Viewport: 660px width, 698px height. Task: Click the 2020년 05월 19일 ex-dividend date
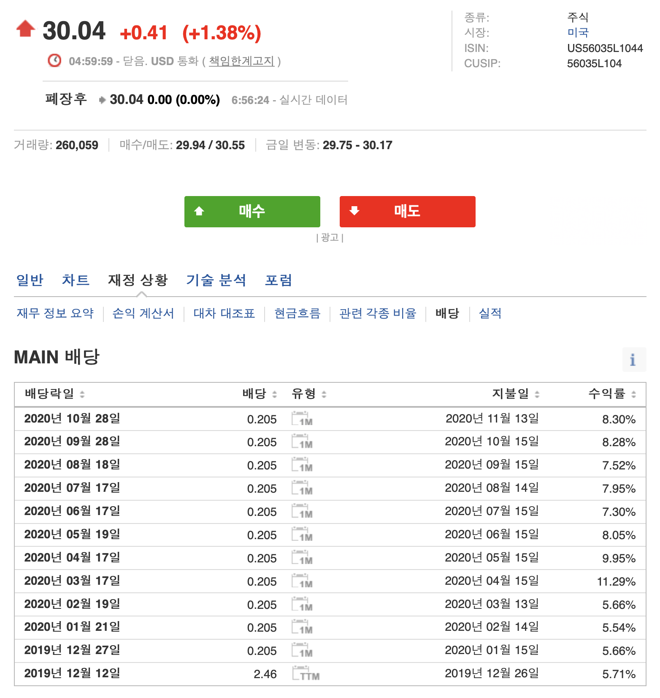pos(72,534)
